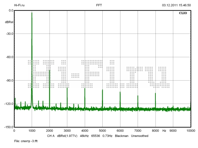Click the -60.0 tick on the vertical axis
The height and width of the screenshot is (148, 198).
[x=9, y=57]
